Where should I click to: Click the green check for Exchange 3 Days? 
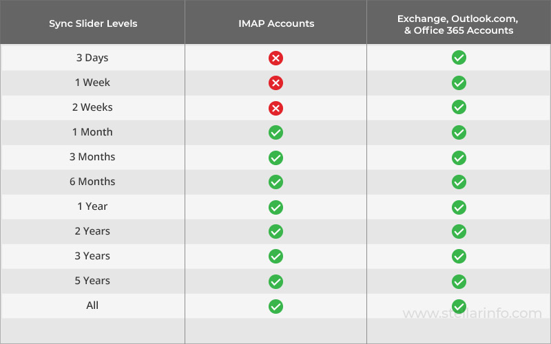(x=459, y=58)
